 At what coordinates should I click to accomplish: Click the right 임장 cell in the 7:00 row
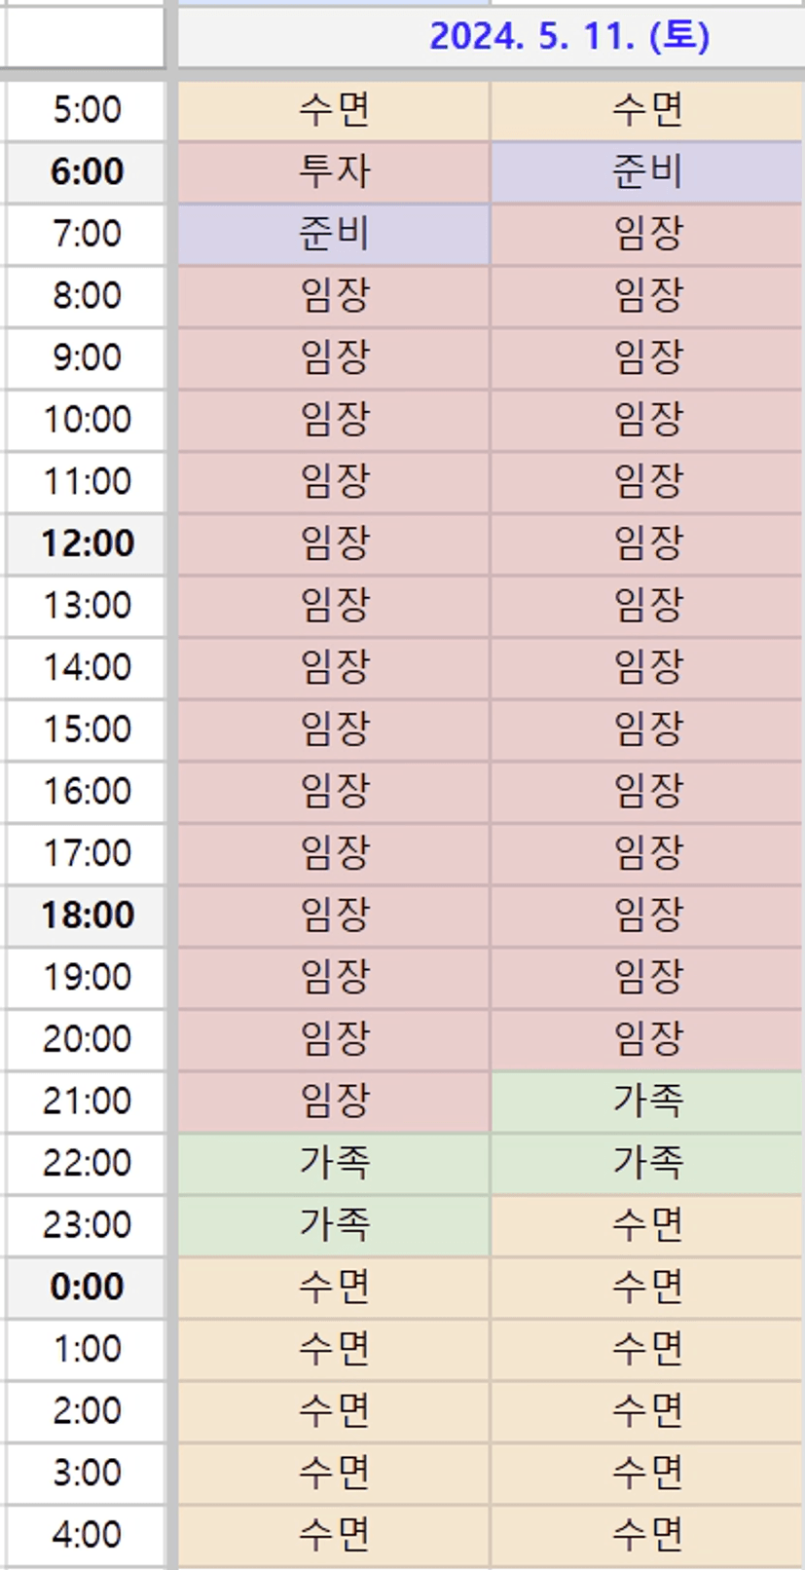[646, 234]
